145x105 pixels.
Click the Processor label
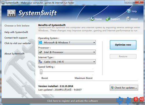pos(44,48)
